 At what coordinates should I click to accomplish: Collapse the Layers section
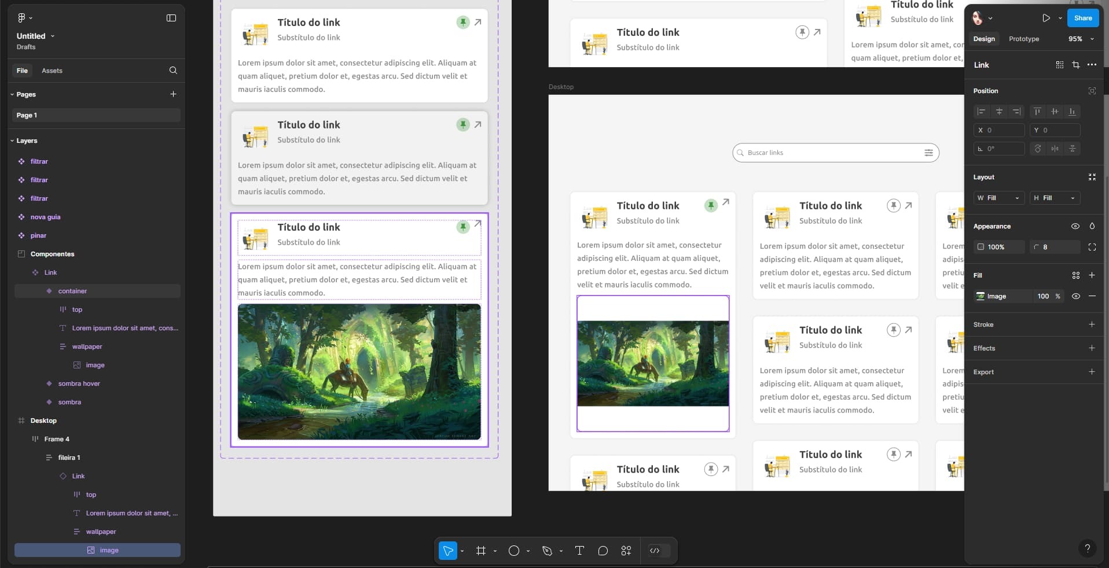[12, 141]
